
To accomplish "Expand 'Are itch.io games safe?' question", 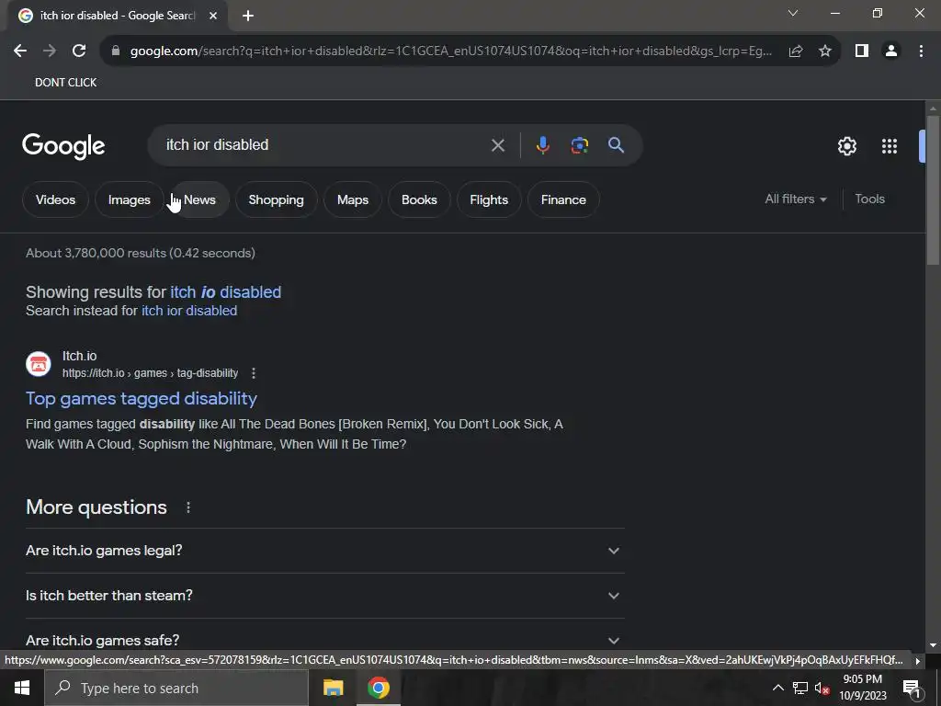I will pos(324,640).
